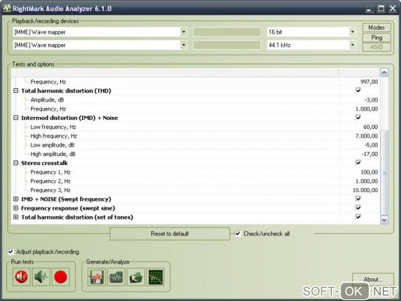Viewport: 401px width, 301px height.
Task: Click the options list scroll up arrow
Action: coord(384,73)
